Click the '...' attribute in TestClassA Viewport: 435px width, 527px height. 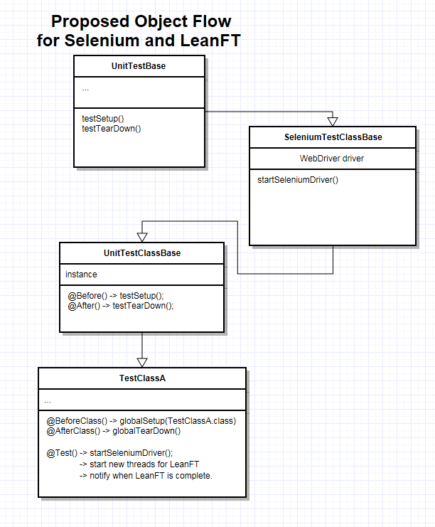point(48,401)
